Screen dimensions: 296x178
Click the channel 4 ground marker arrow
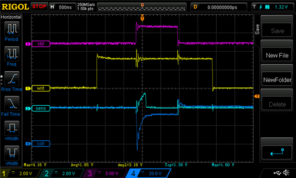click(28, 144)
